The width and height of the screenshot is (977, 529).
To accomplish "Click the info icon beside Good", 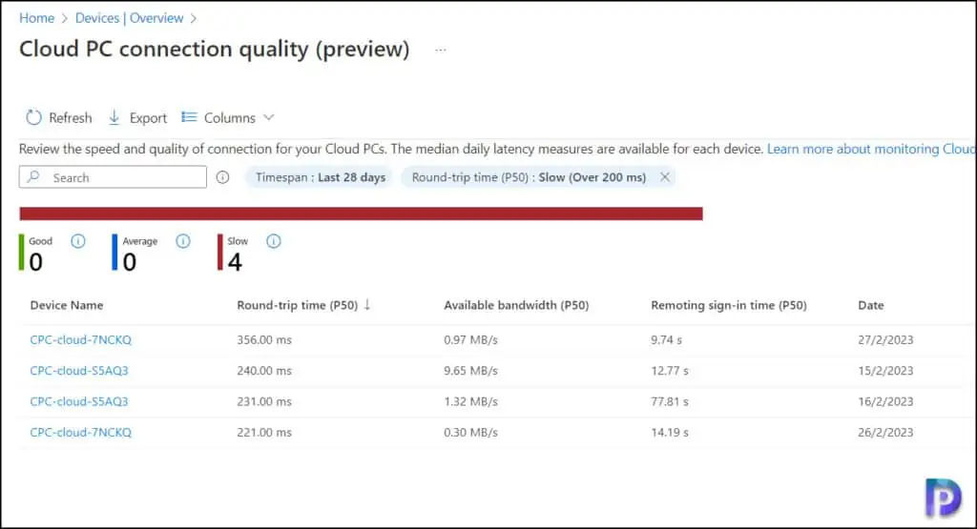I will (78, 241).
